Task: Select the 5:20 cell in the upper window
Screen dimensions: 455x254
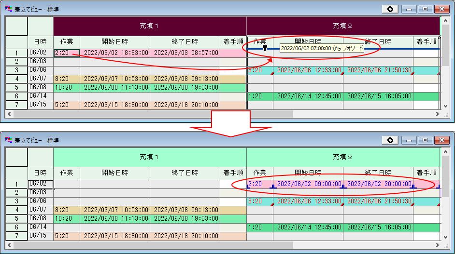Action: [67, 105]
